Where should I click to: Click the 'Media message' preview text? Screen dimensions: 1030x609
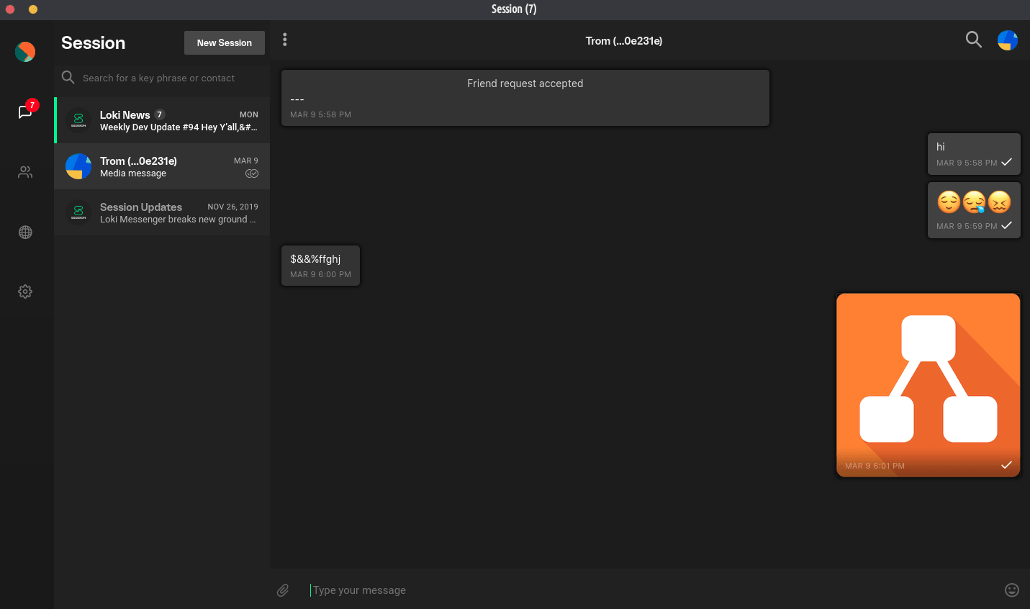(133, 173)
